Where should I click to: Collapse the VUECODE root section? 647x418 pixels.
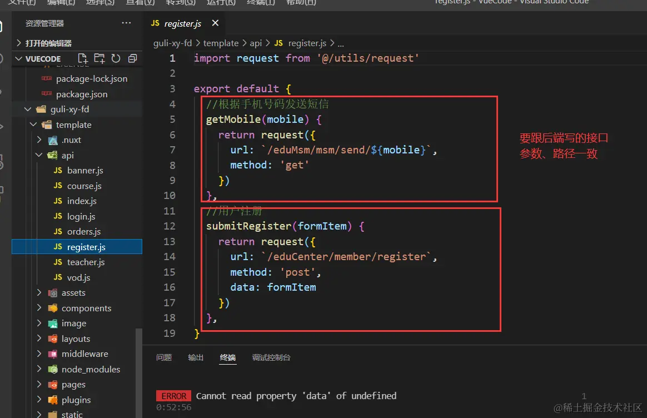click(18, 58)
